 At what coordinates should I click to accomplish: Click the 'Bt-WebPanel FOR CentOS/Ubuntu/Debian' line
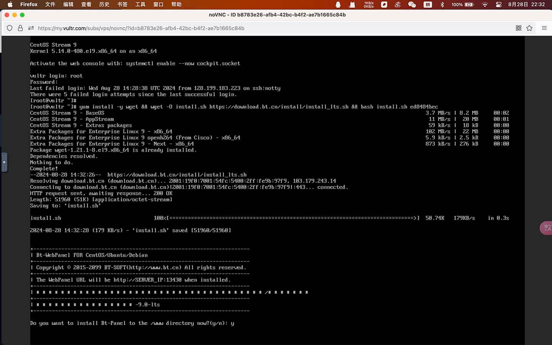89,255
